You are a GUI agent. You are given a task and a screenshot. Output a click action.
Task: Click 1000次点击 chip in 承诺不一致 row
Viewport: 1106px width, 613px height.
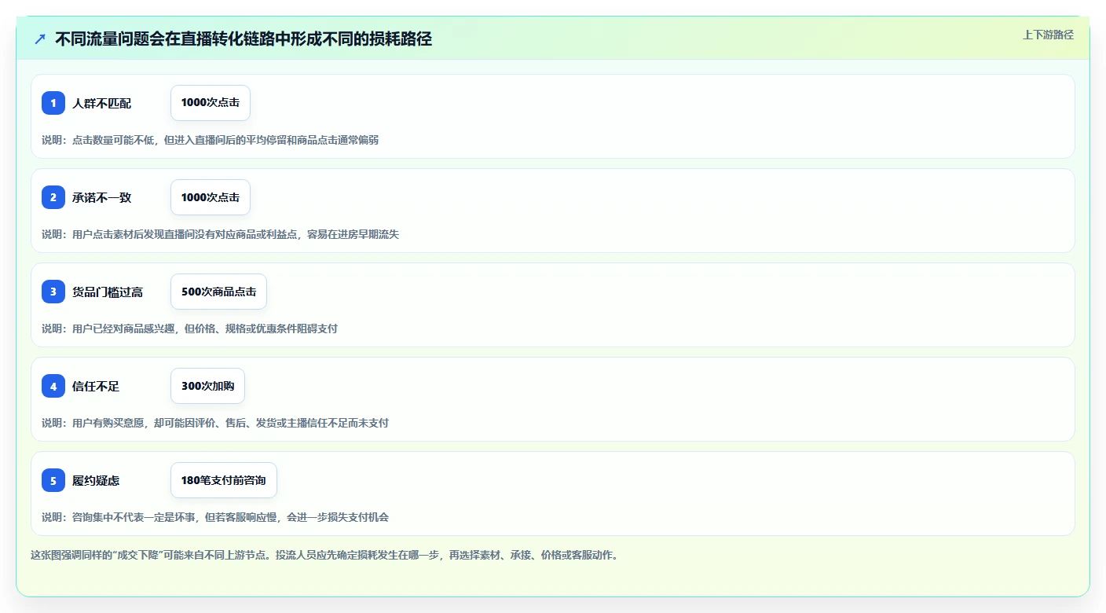point(211,197)
